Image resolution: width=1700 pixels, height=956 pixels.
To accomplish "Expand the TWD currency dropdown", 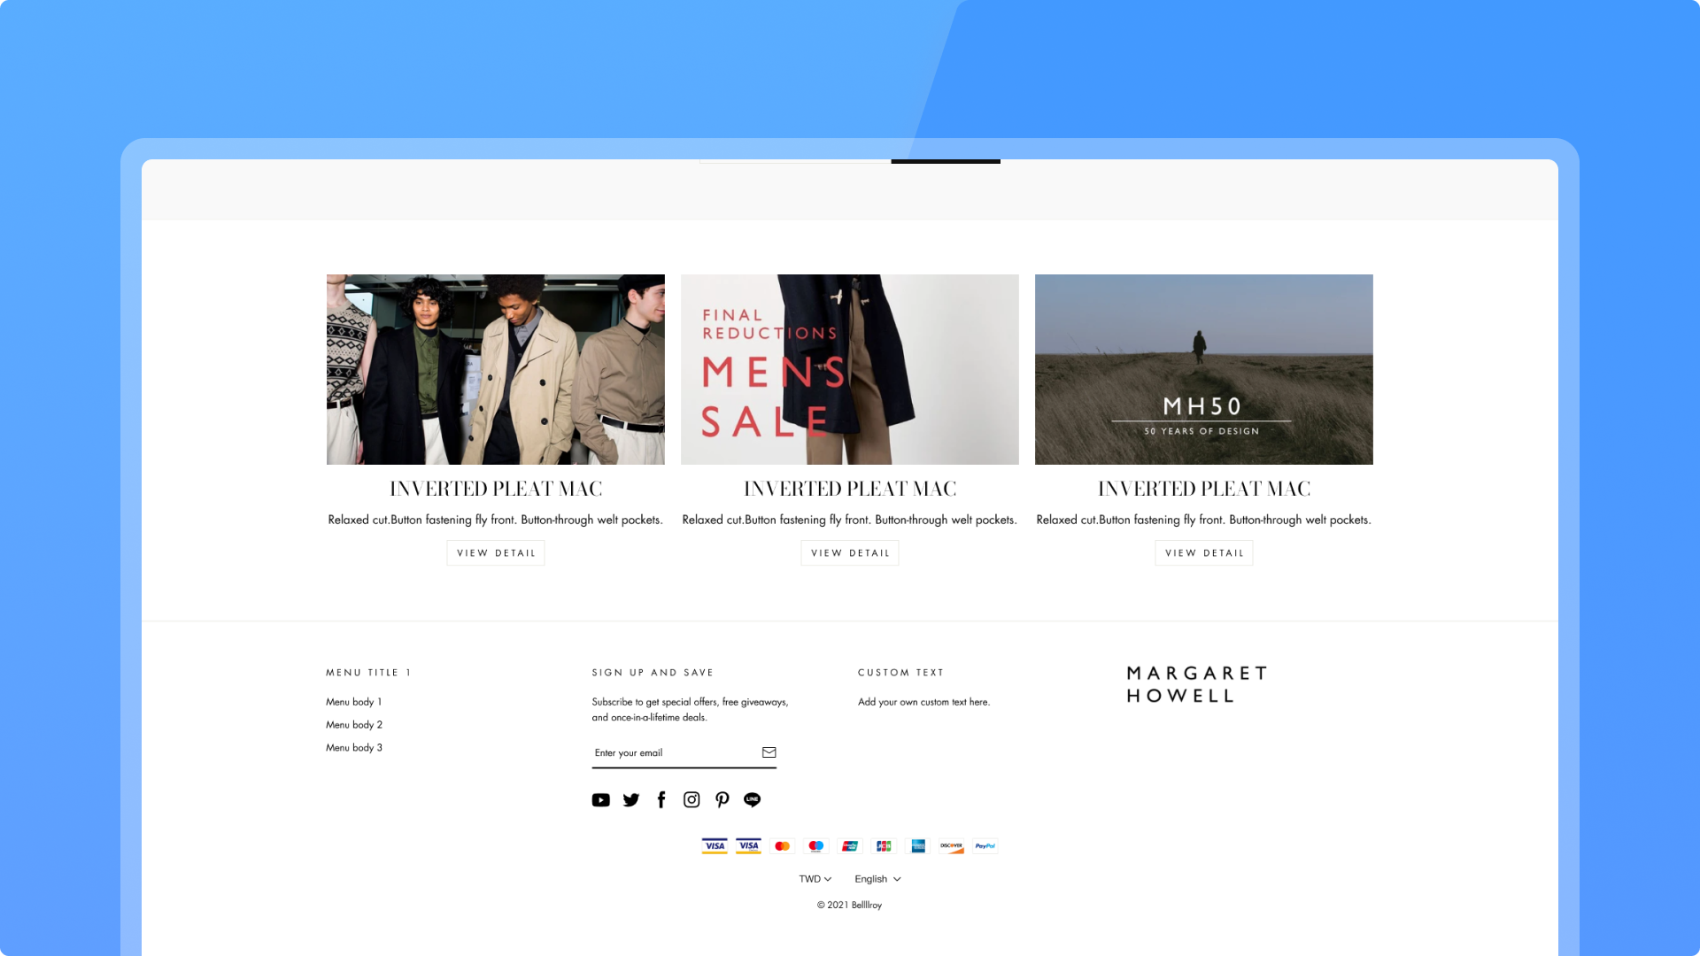I will click(x=815, y=879).
